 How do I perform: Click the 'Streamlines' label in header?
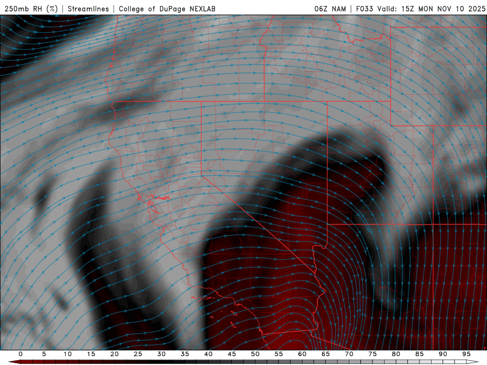88,9
